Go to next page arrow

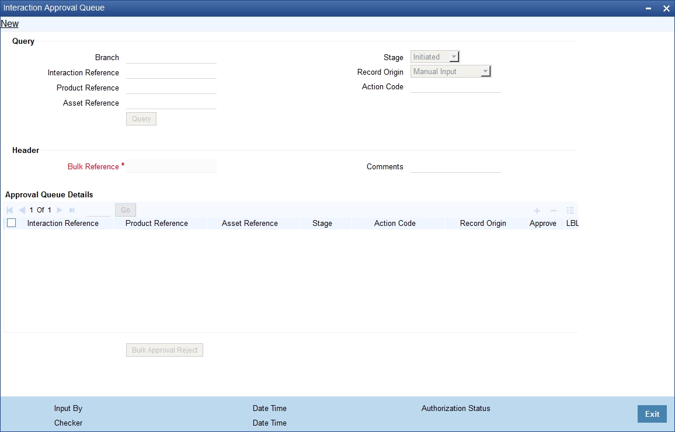(60, 210)
